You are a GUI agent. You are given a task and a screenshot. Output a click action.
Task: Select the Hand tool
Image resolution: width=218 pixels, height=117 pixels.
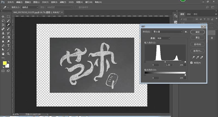click(3, 54)
